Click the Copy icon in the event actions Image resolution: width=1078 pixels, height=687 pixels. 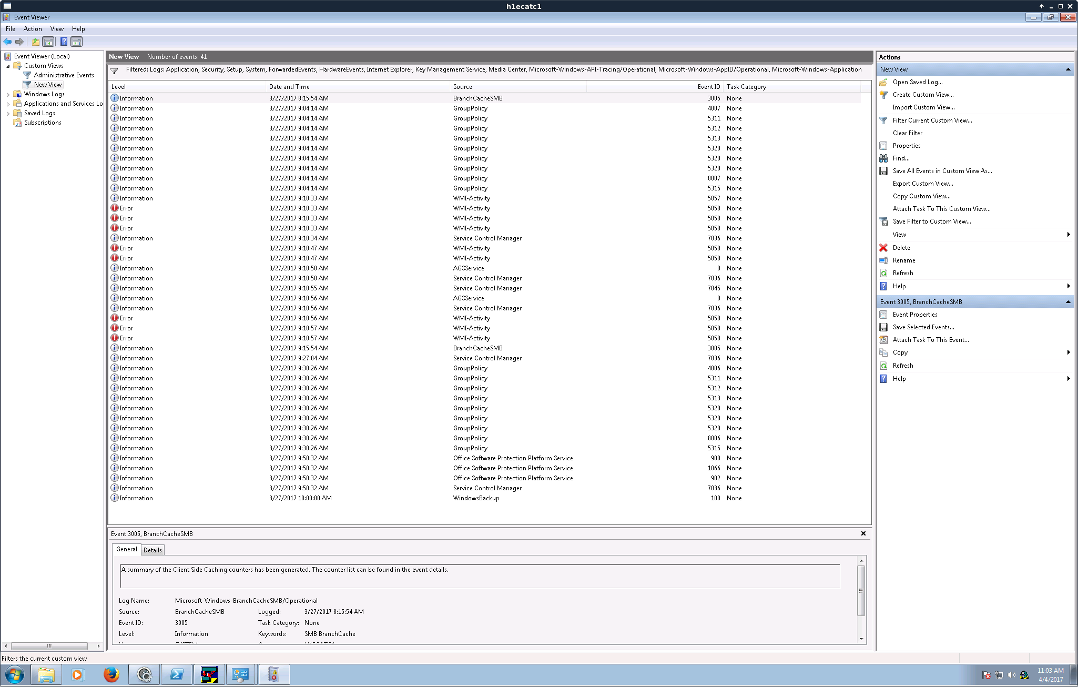pyautogui.click(x=883, y=352)
